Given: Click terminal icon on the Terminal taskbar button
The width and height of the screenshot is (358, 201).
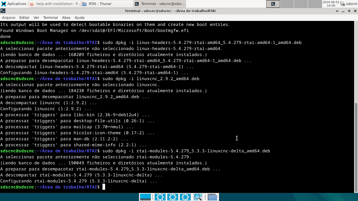Looking at the screenshot, I should (x=137, y=4).
